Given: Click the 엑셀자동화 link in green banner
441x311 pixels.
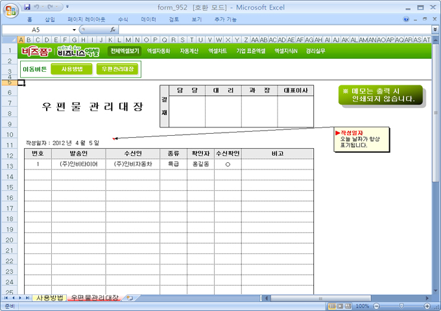Looking at the screenshot, I should click(x=158, y=50).
